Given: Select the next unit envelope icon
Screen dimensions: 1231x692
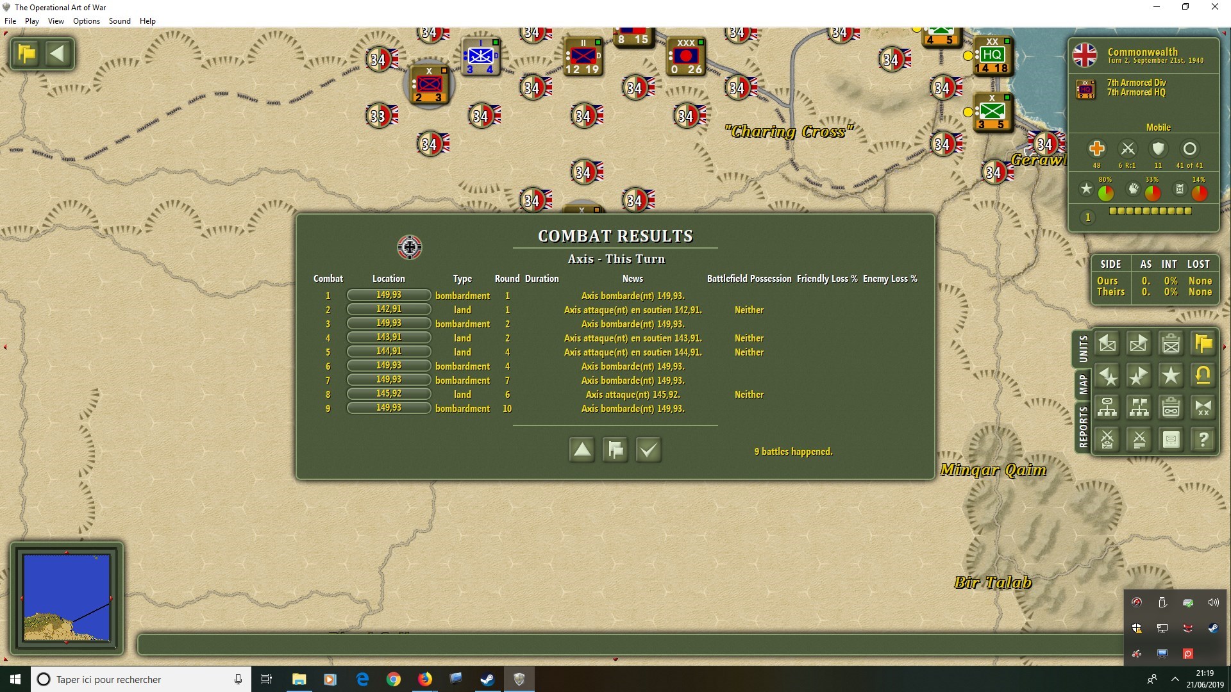Looking at the screenshot, I should pyautogui.click(x=1139, y=344).
